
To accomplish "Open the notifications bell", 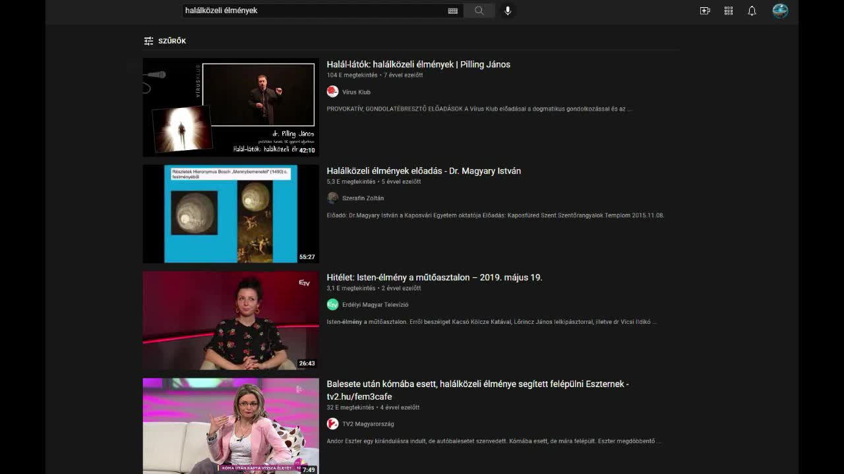I will click(752, 11).
